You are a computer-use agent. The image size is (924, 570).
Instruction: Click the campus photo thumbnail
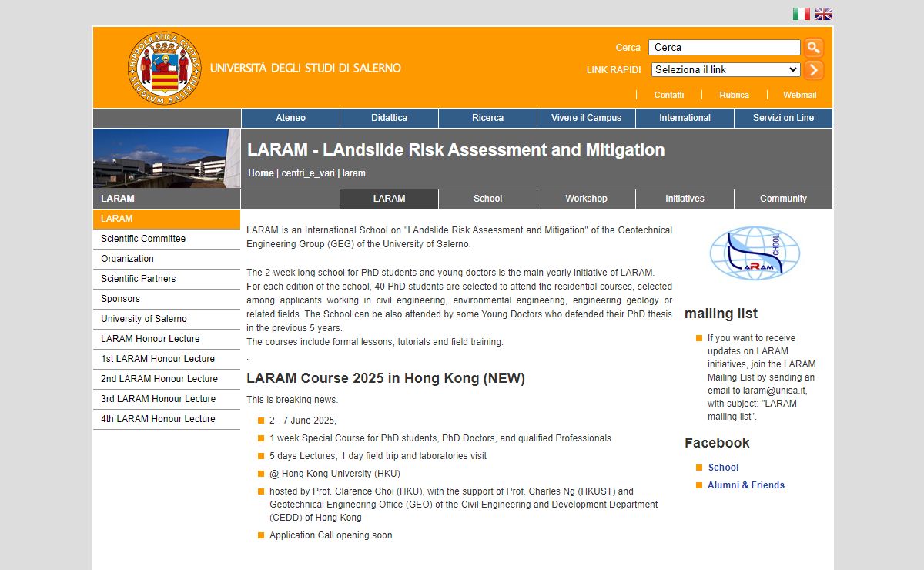[166, 158]
